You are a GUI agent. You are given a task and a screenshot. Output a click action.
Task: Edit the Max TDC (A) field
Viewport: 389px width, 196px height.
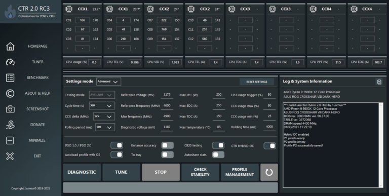219,116
